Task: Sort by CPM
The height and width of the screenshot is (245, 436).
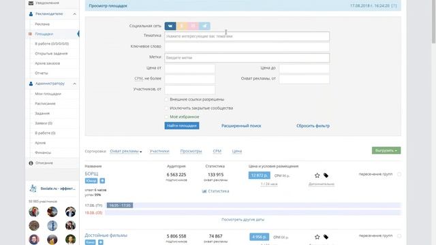Action: (217, 151)
